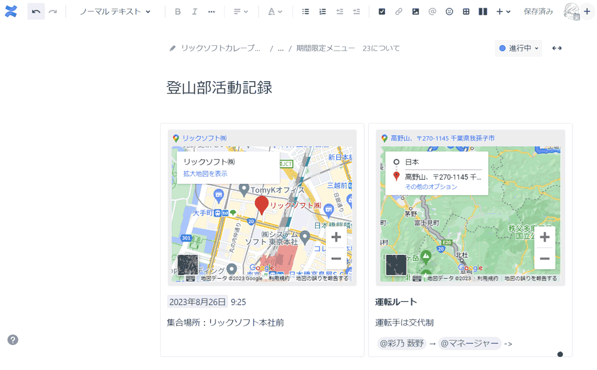This screenshot has width=597, height=370.
Task: Open the 進行中 status dropdown
Action: point(519,48)
